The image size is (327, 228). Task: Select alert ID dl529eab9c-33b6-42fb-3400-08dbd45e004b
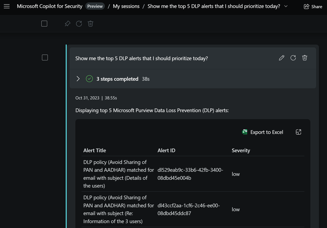coord(190,174)
